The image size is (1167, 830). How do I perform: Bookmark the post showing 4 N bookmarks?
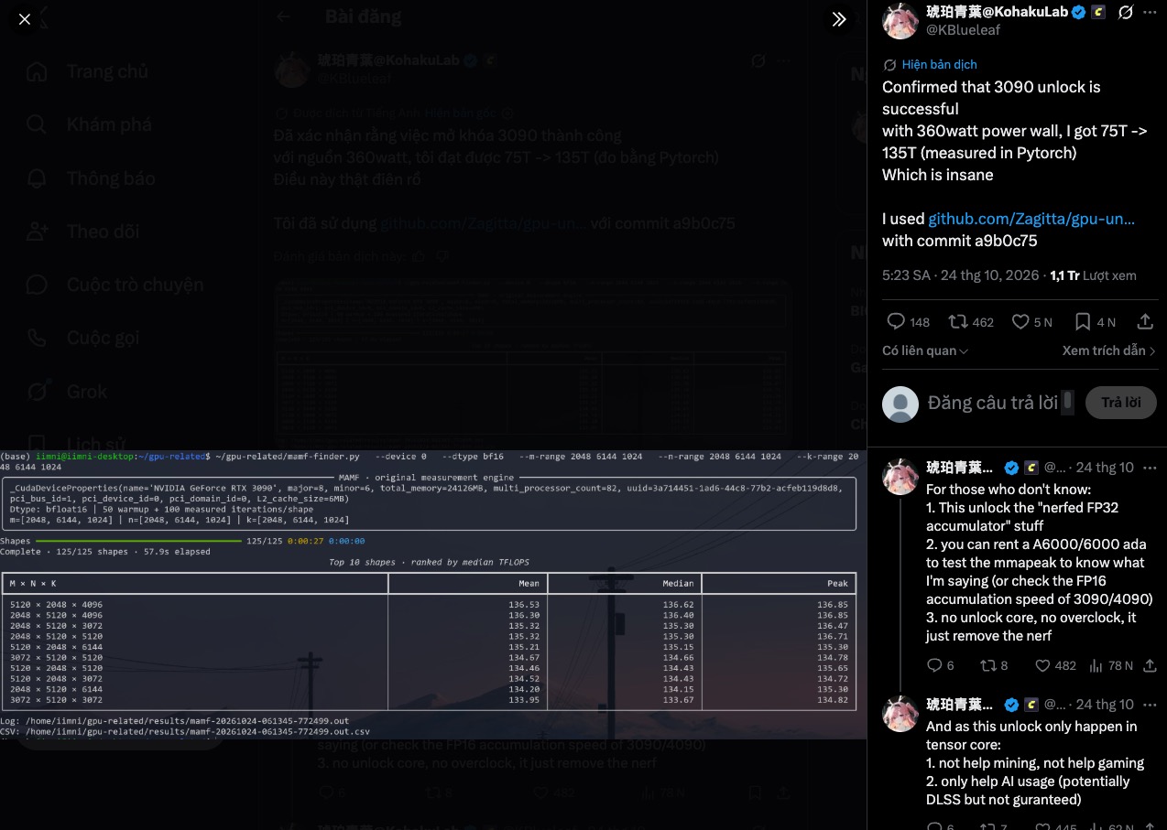1095,322
